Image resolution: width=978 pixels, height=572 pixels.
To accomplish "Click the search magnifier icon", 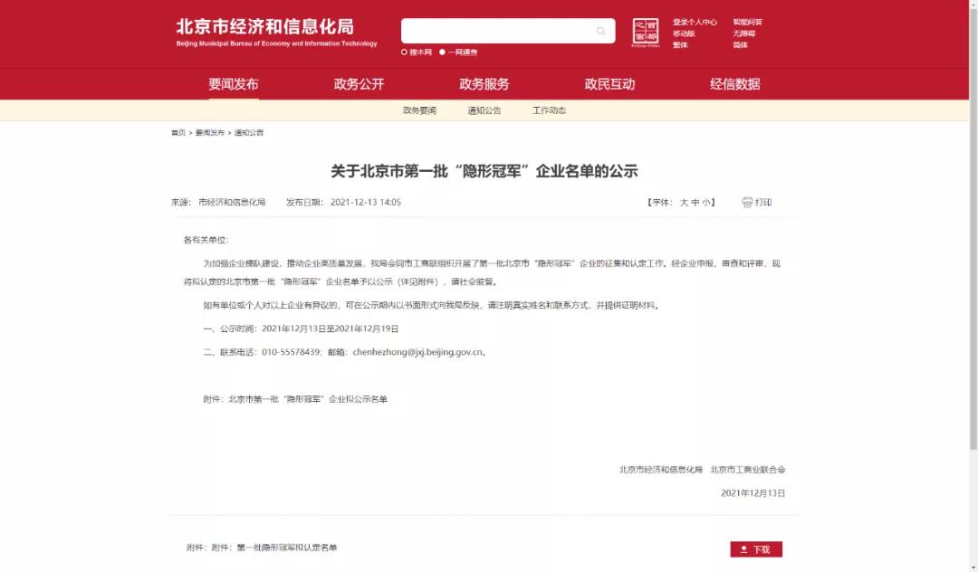I will (600, 31).
